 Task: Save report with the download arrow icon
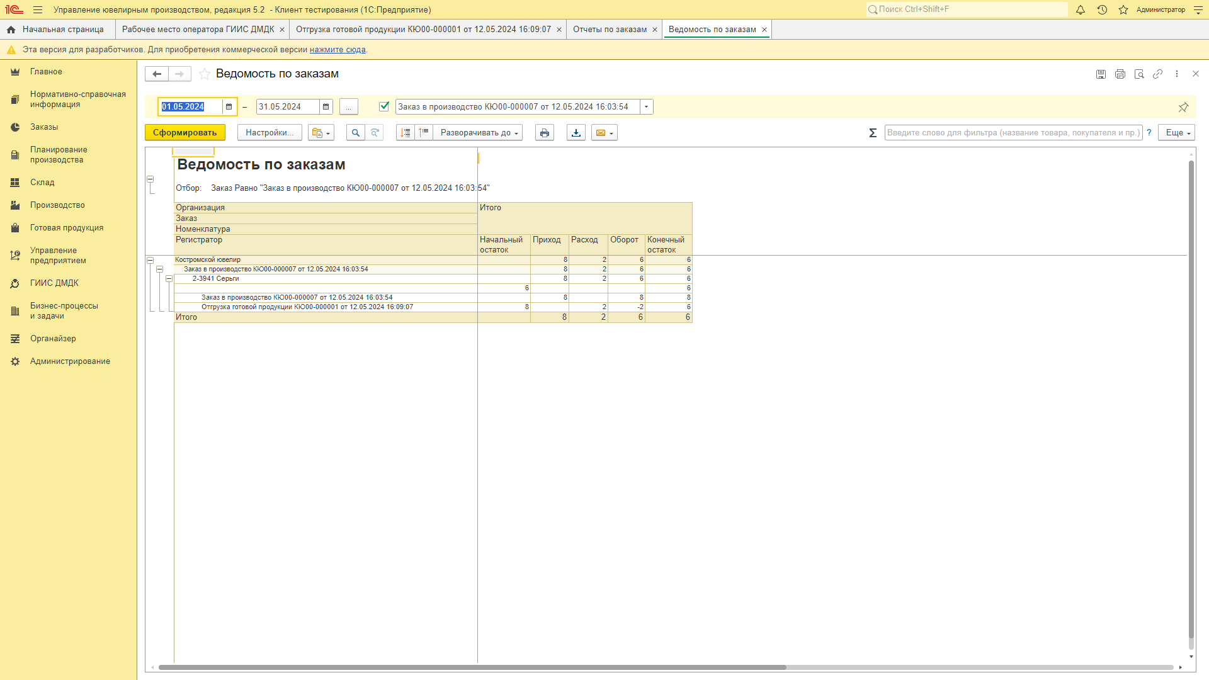576,133
